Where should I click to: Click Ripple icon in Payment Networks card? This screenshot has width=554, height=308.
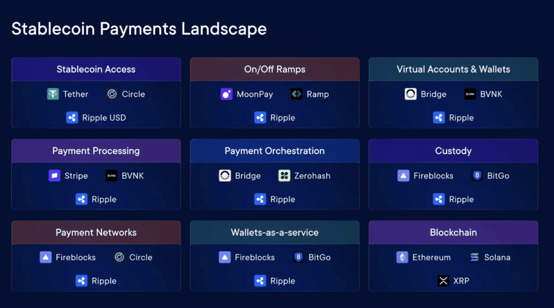point(82,281)
